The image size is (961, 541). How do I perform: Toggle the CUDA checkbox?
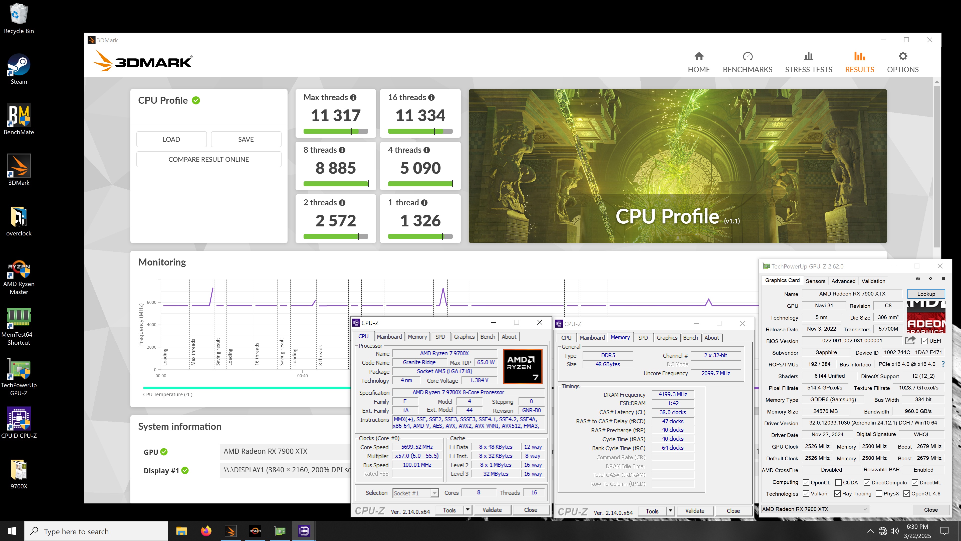click(x=838, y=483)
